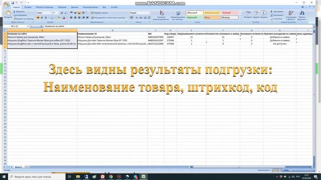This screenshot has width=321, height=180.
Task: Apply the Нейтральный cell style
Action: tap(212, 13)
